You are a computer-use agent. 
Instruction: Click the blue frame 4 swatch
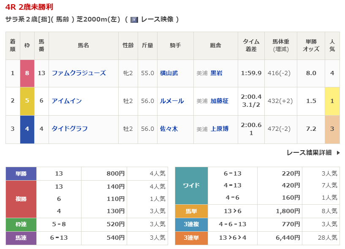click(27, 129)
